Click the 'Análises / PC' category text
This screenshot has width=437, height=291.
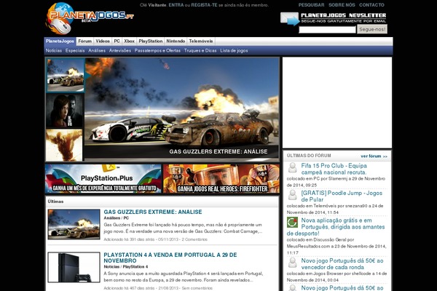[117, 218]
